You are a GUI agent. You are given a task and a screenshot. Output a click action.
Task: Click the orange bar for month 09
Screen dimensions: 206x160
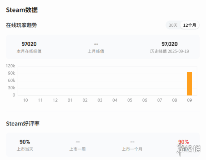(x=190, y=83)
